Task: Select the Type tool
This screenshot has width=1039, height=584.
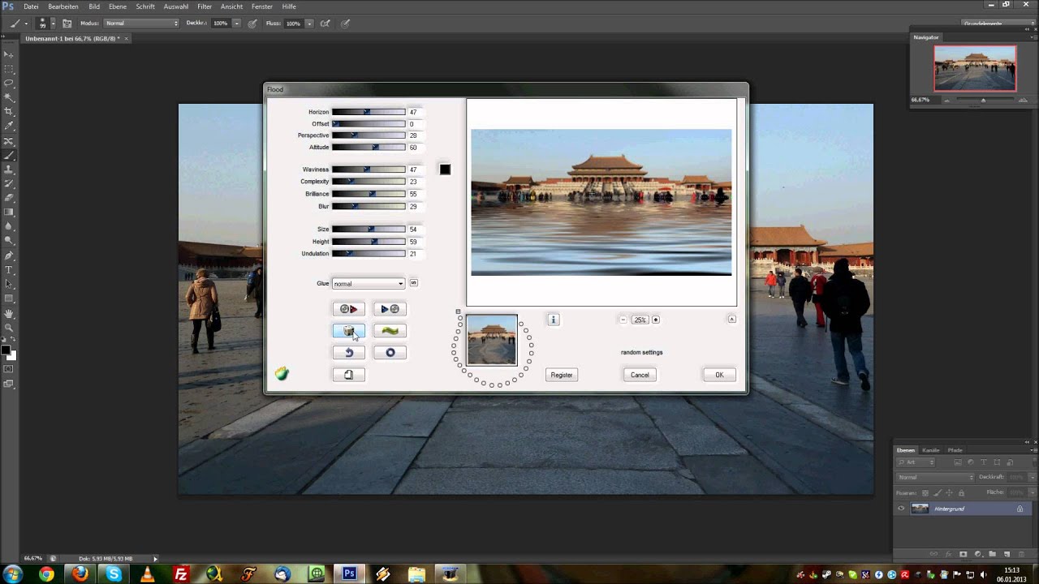Action: pos(9,269)
